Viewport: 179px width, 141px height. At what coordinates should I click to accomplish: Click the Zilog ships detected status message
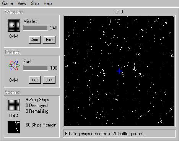[106, 134]
